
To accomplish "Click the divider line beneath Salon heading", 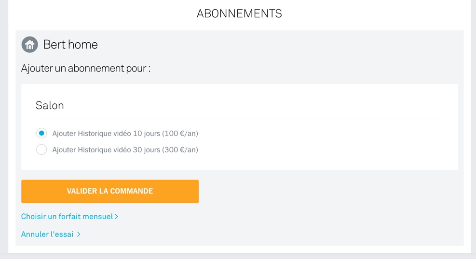I will tap(239, 118).
